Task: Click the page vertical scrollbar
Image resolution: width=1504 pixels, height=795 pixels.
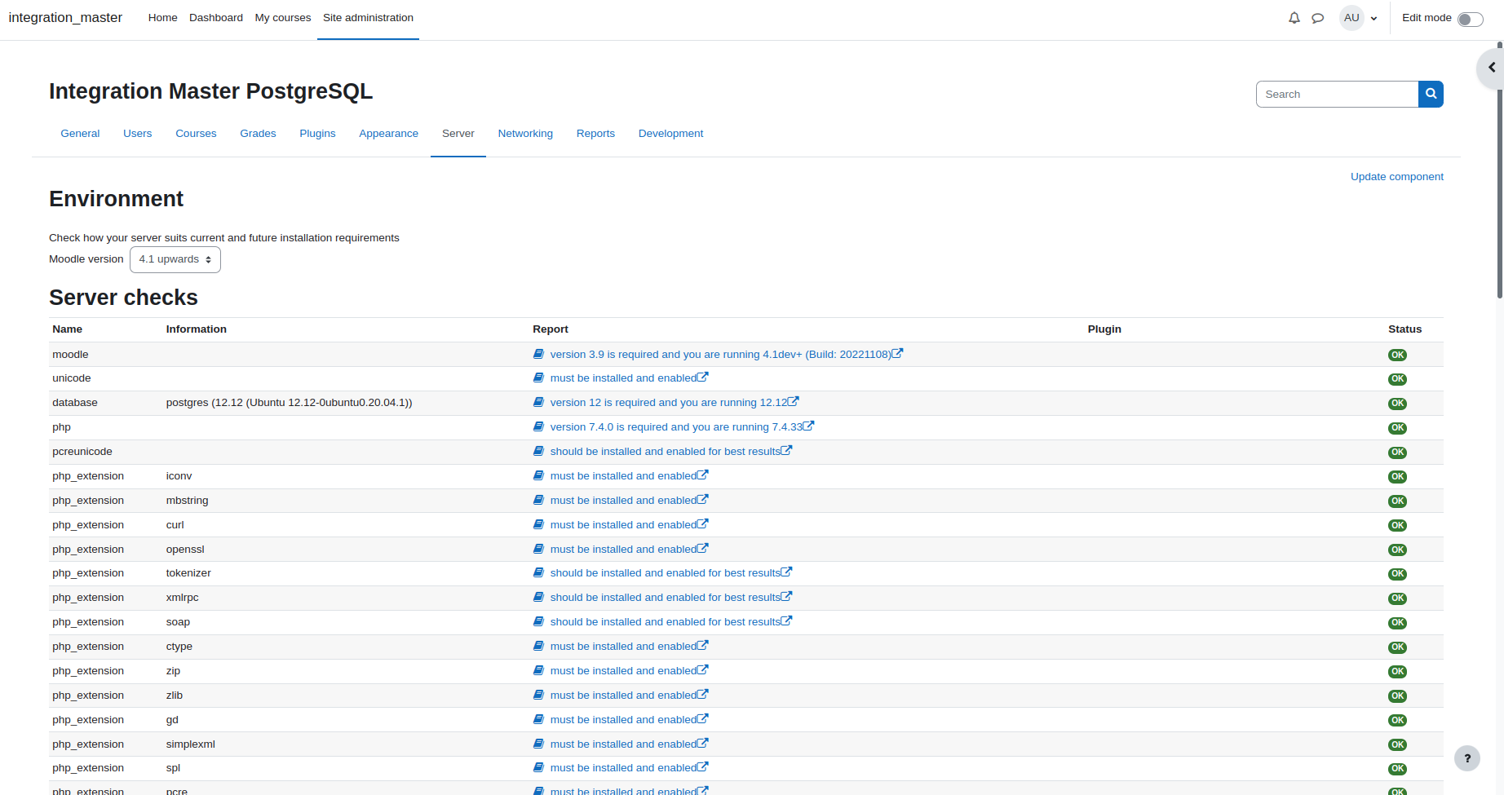Action: 1500,171
